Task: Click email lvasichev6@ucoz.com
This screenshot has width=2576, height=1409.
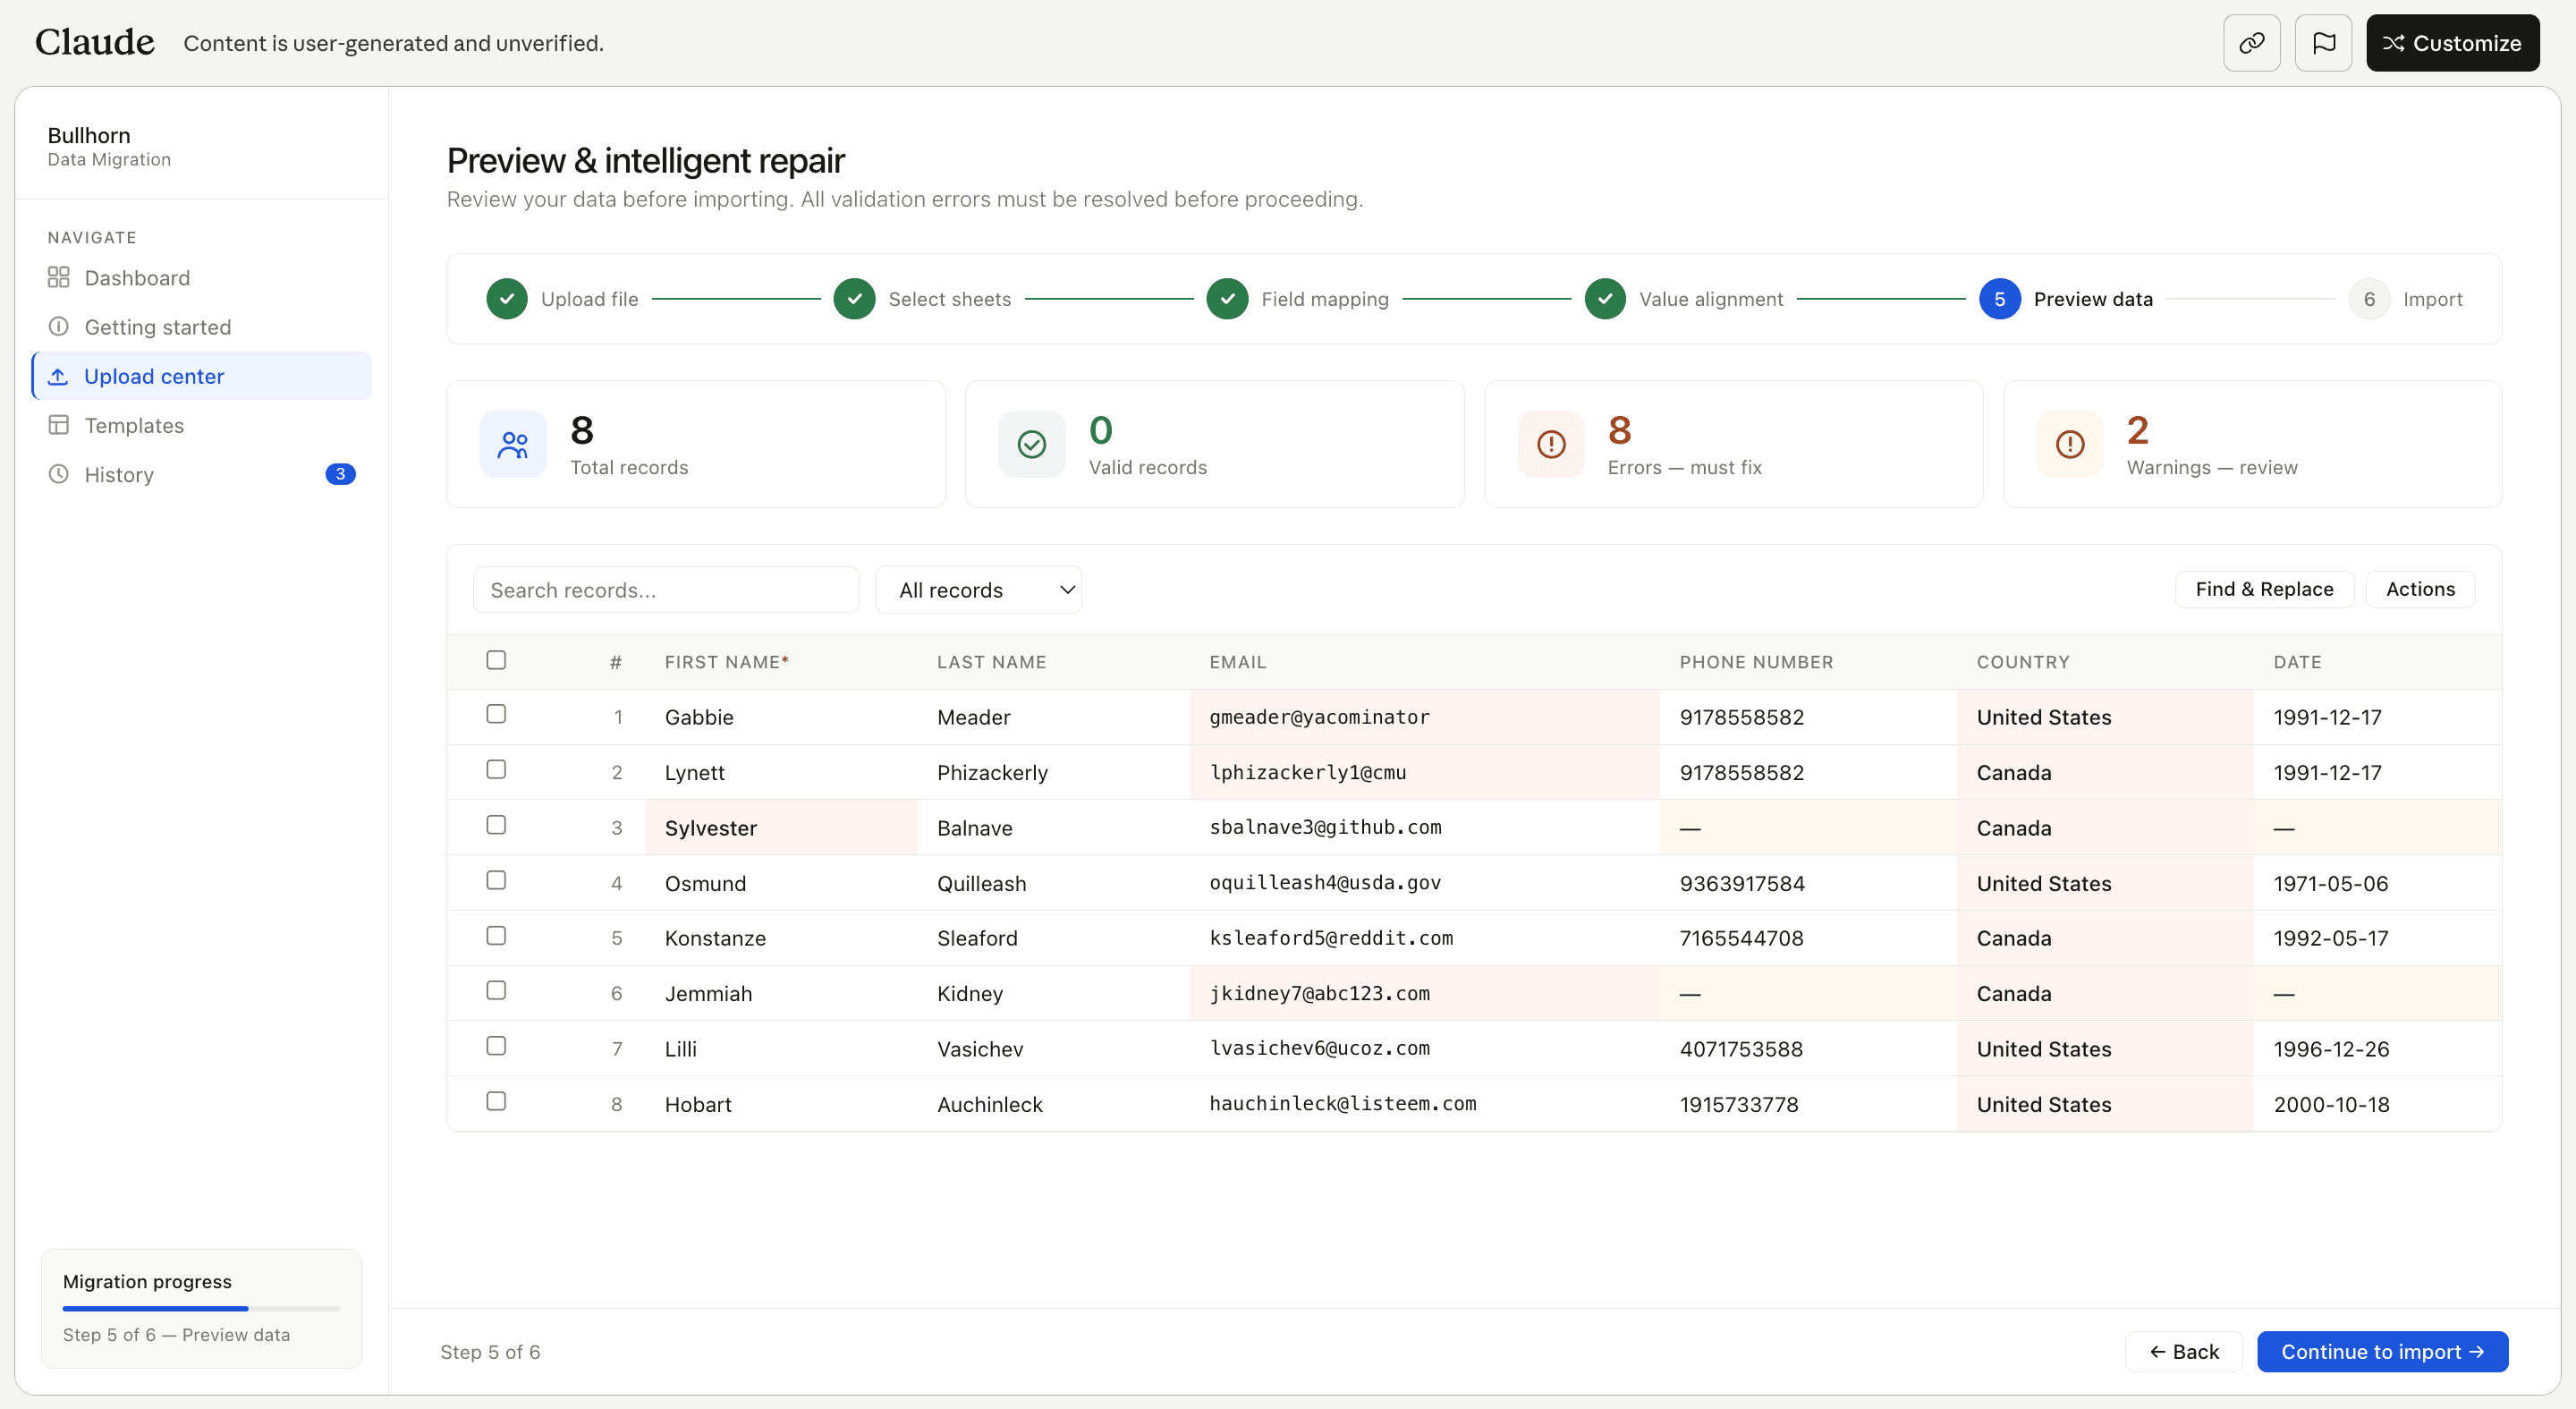Action: 1319,1048
